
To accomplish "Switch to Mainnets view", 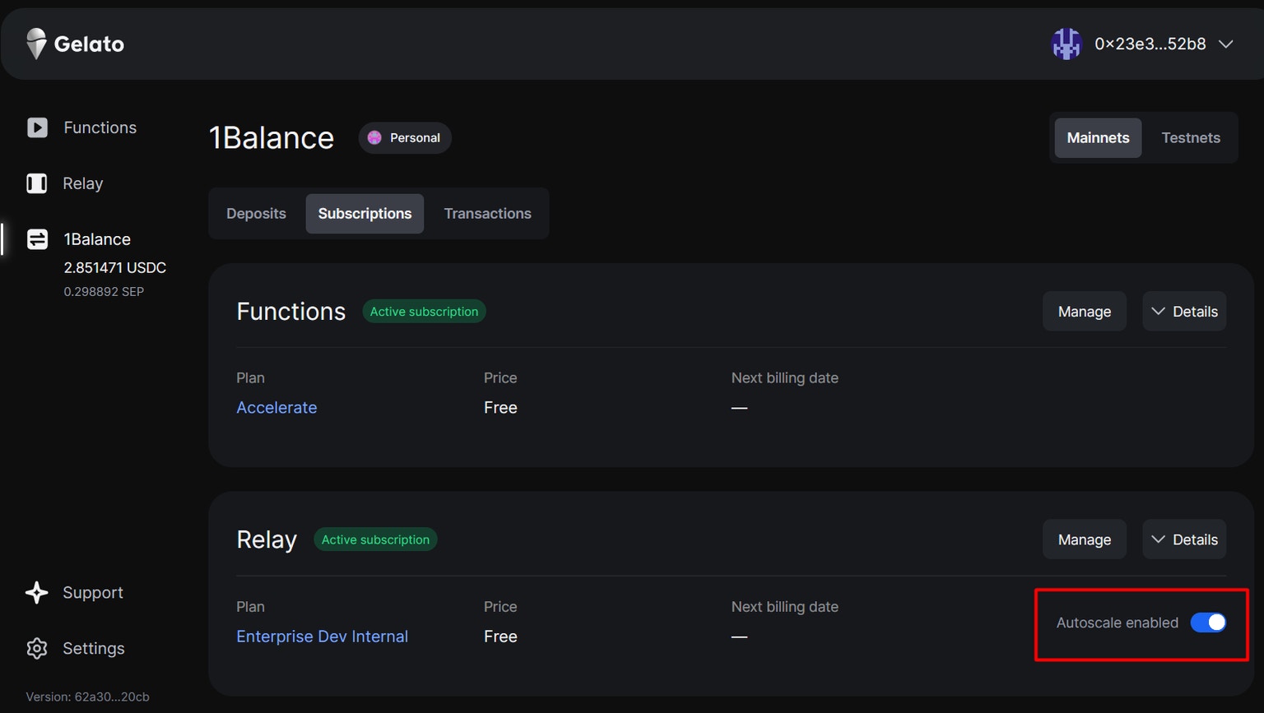I will tap(1098, 137).
